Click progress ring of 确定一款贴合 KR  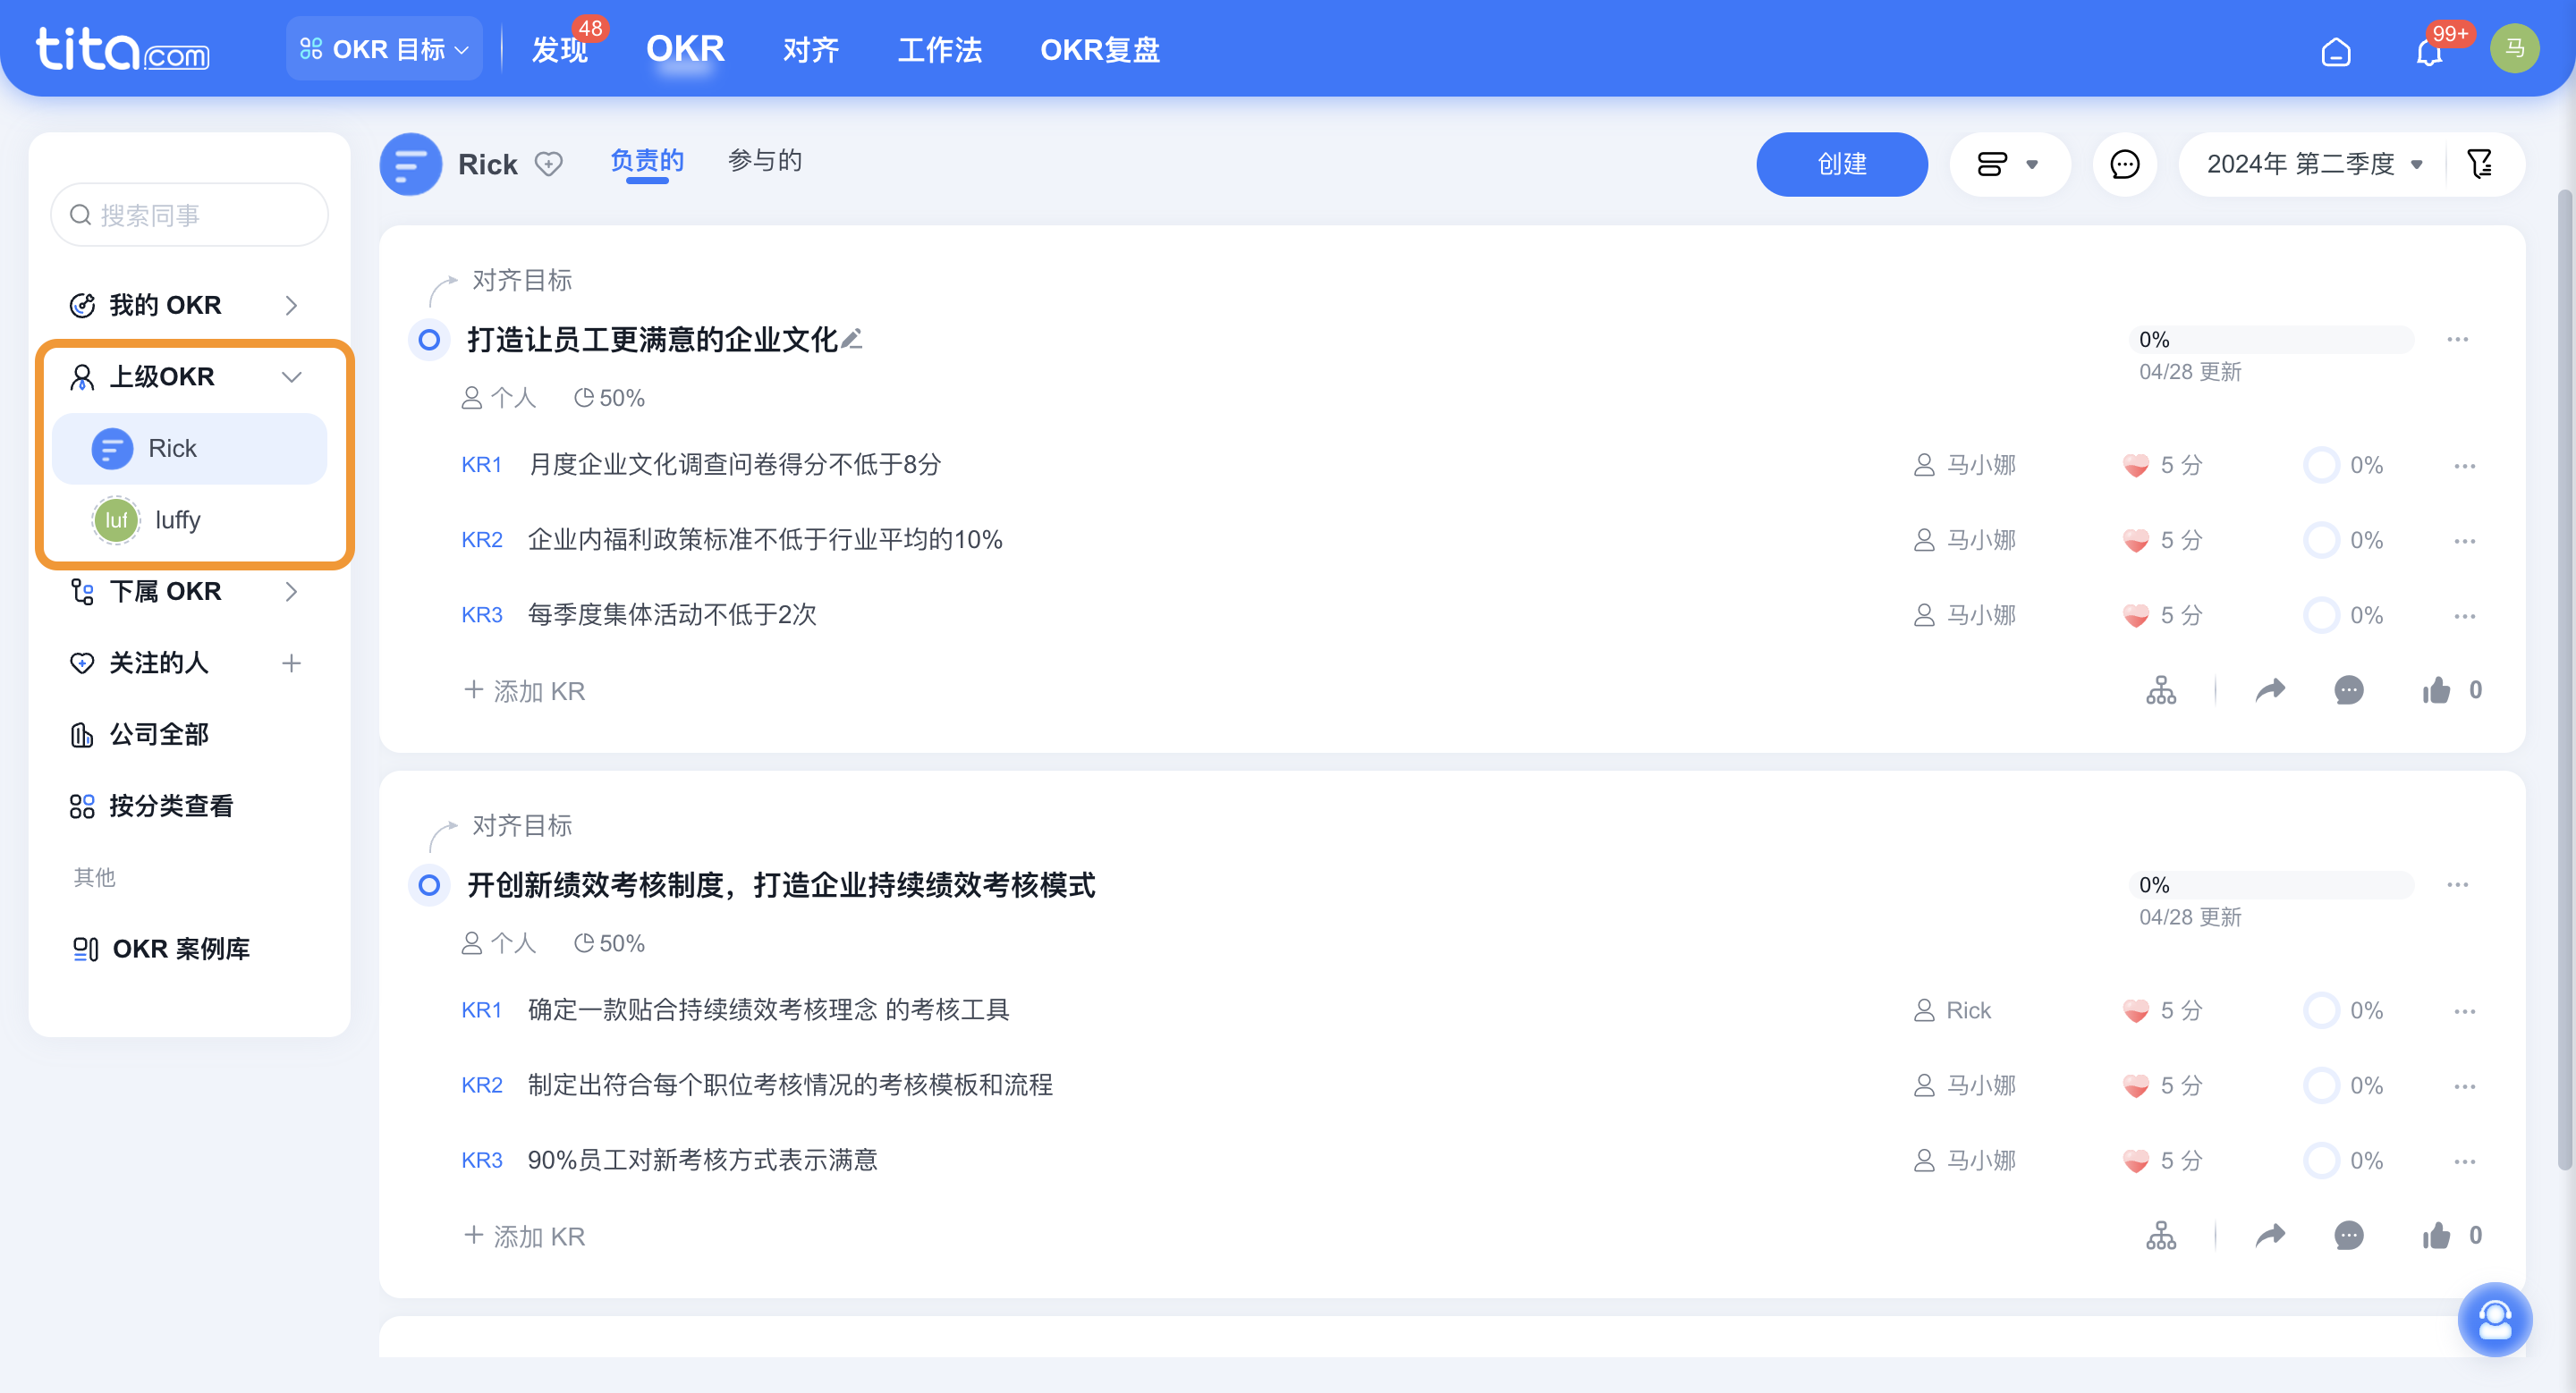(x=2320, y=1010)
